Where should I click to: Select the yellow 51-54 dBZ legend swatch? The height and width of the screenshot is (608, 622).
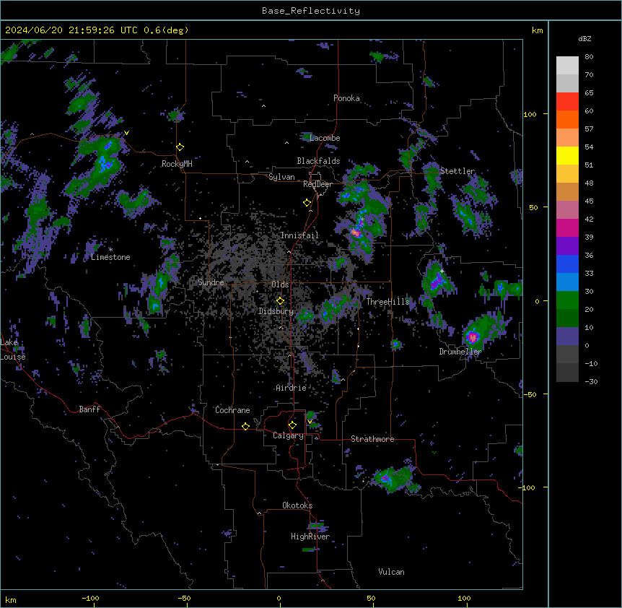click(x=567, y=155)
